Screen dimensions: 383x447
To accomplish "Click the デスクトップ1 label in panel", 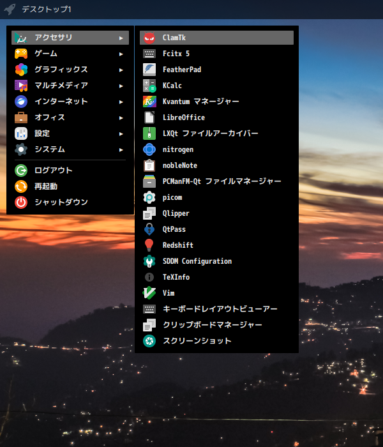I will pyautogui.click(x=47, y=10).
